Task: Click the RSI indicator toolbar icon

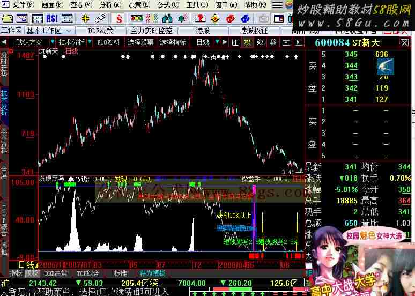Action: pos(52,19)
